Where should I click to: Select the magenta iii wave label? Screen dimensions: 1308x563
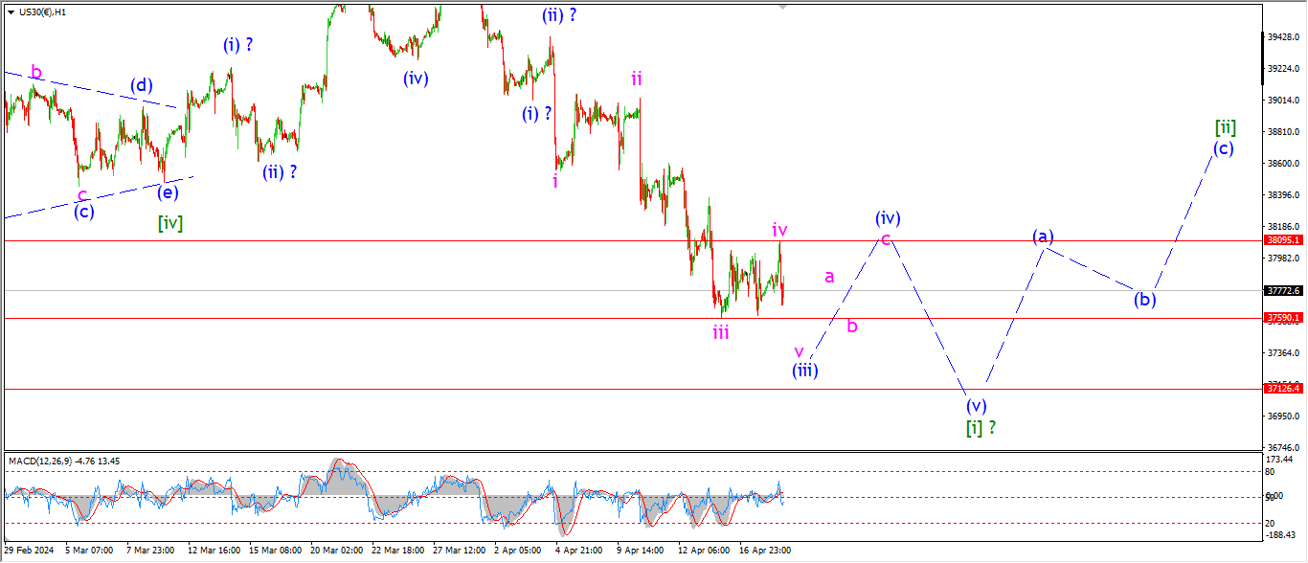click(721, 332)
